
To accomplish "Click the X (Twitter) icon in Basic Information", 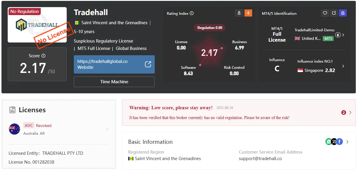I will 334,142.
